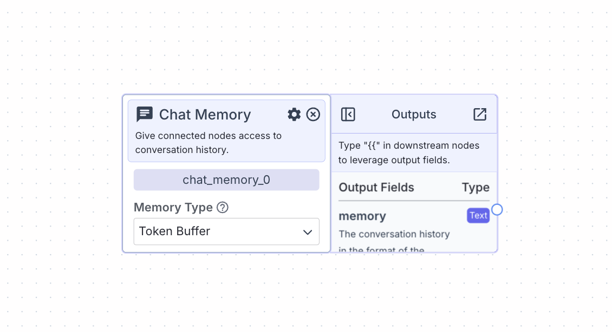Click the memory output connection handle
This screenshot has width=612, height=332.
tap(497, 209)
